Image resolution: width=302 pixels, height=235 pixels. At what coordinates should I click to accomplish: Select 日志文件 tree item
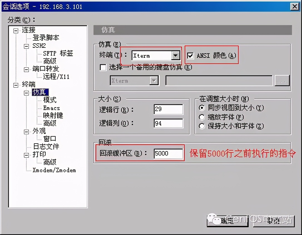[46, 147]
